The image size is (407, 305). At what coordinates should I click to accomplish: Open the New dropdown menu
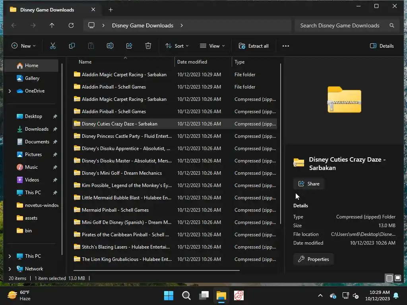23,46
